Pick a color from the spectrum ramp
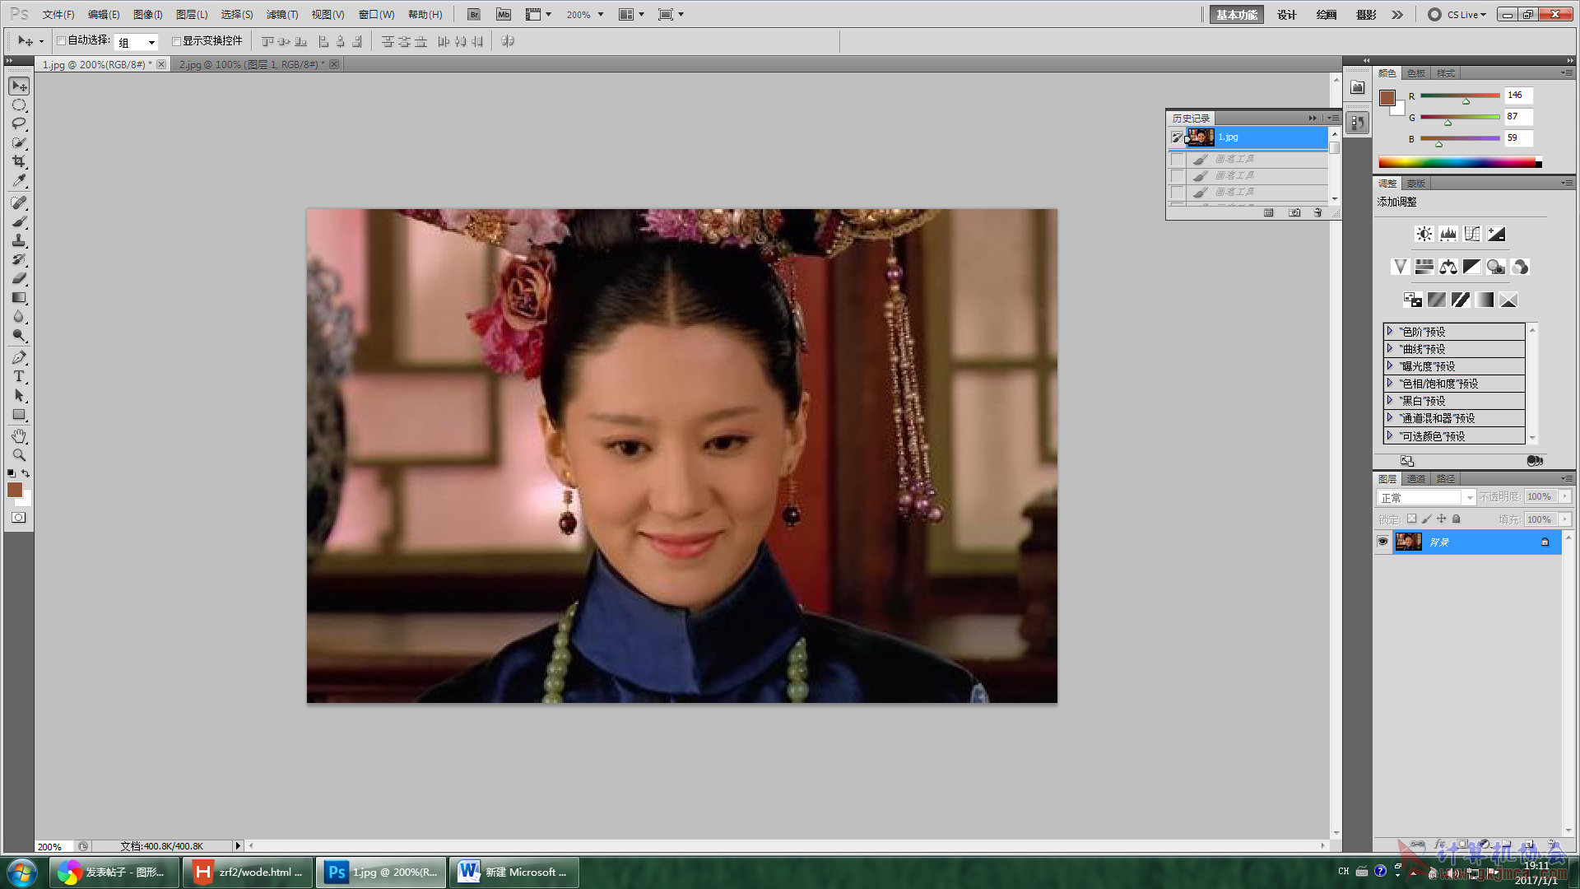Screen dimensions: 1580x889 pyautogui.click(x=1457, y=162)
